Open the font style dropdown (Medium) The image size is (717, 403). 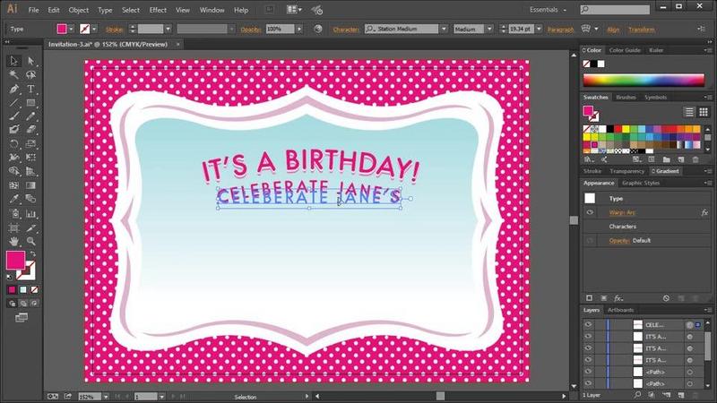(489, 29)
